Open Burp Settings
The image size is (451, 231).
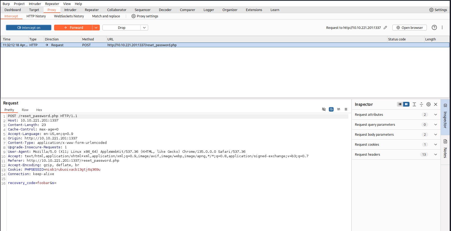(438, 10)
